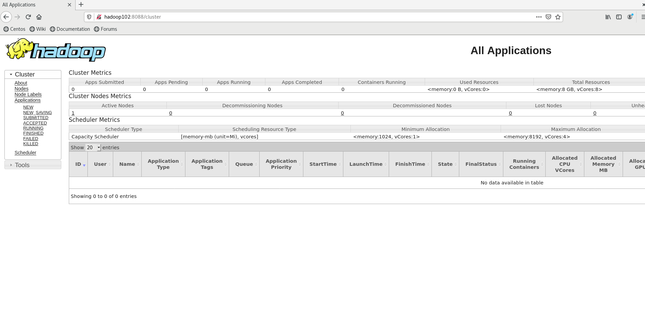Open the Nodes link in sidebar
The height and width of the screenshot is (313, 645).
21,89
